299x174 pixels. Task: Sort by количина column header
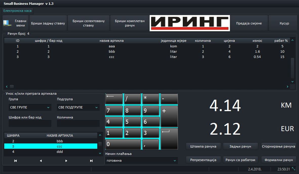coord(203,41)
